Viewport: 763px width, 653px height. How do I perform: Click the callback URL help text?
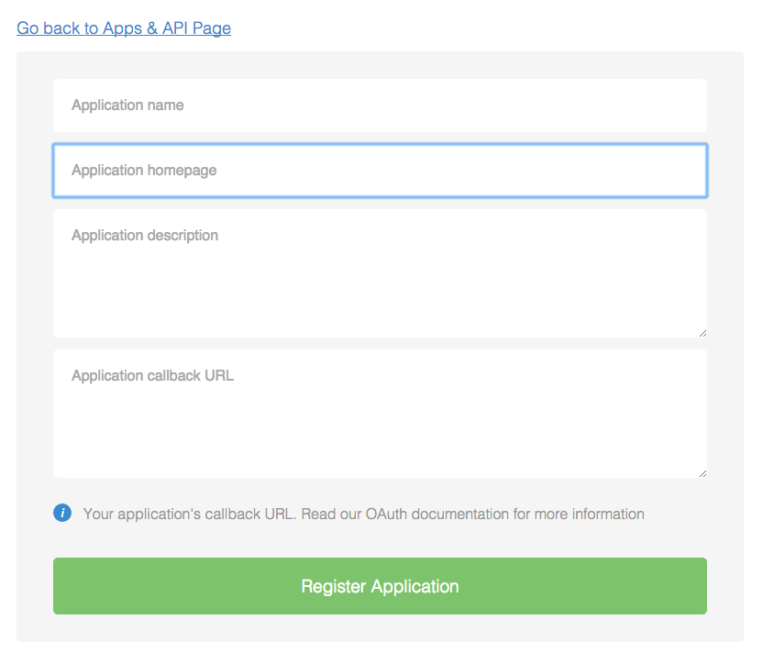pyautogui.click(x=363, y=514)
